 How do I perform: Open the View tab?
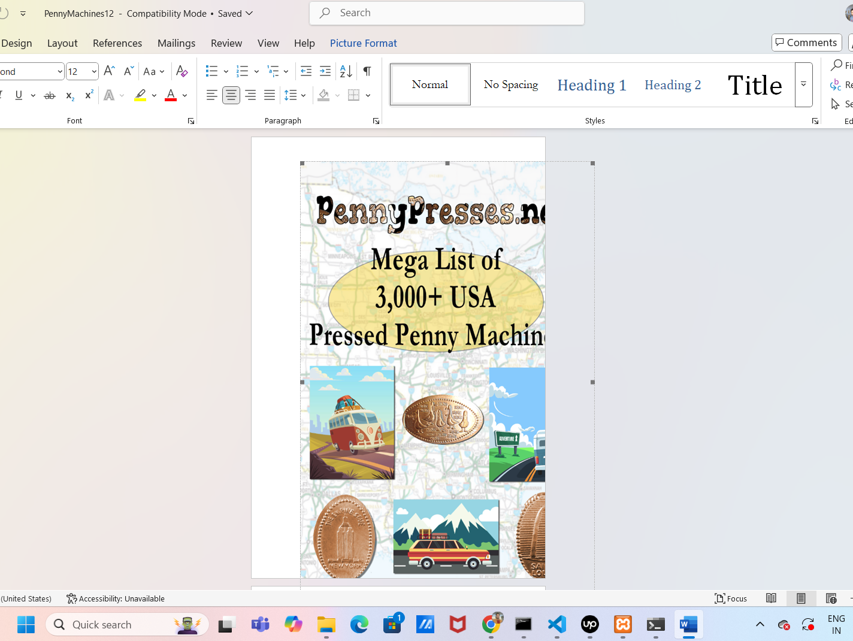pos(268,43)
